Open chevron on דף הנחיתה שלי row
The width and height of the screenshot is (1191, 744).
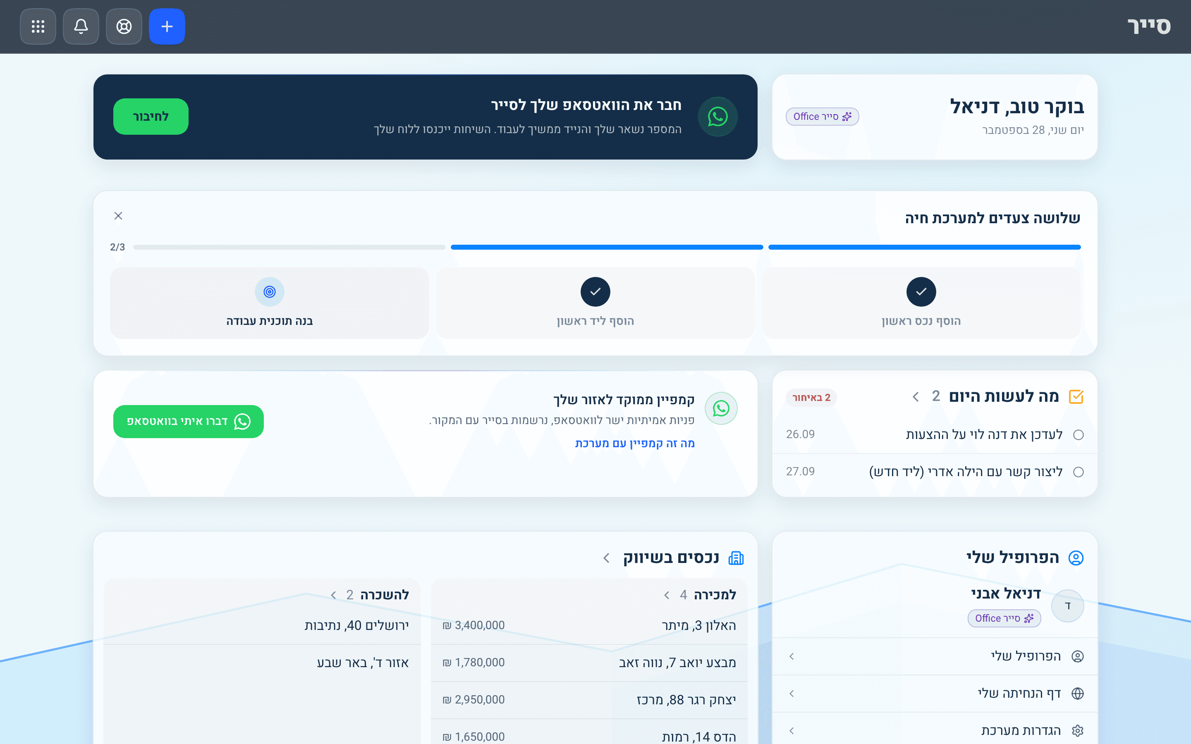point(792,693)
